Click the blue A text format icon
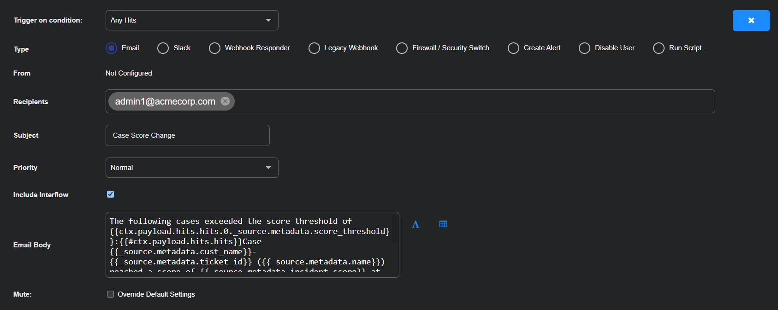The height and width of the screenshot is (310, 778). [416, 224]
